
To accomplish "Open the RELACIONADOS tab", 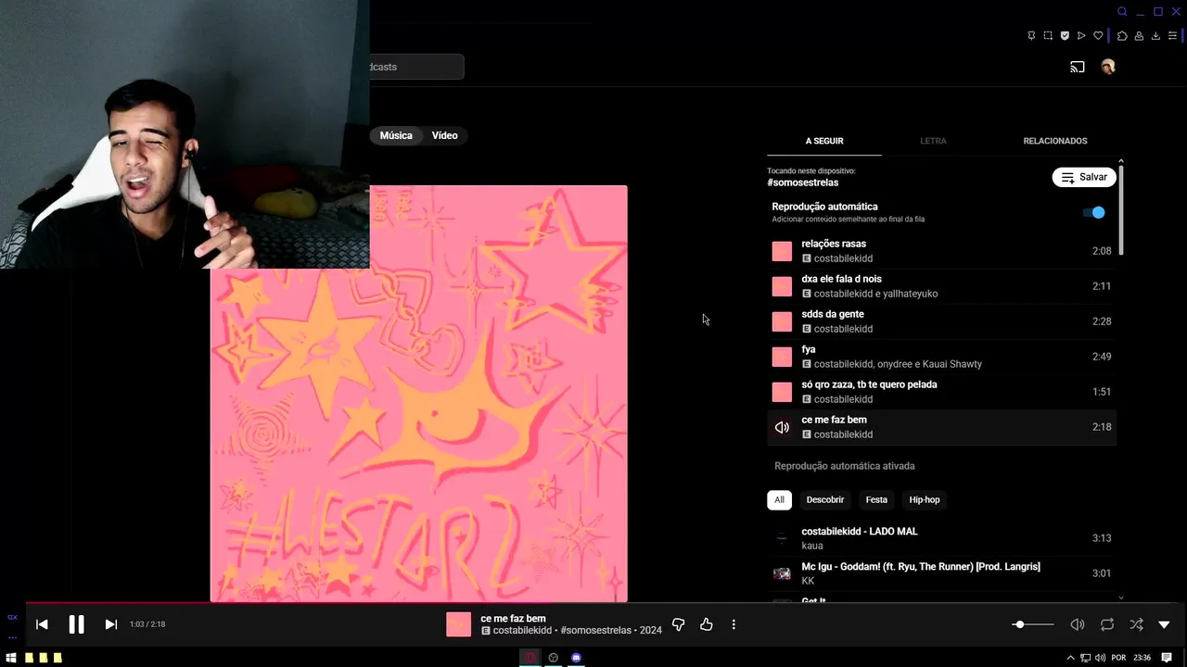I will (x=1055, y=141).
